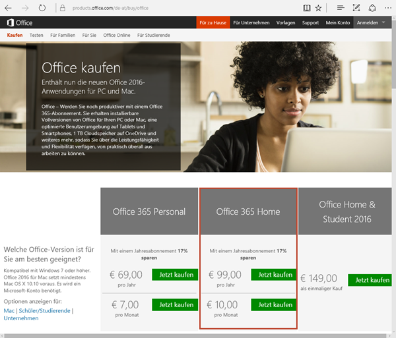Click the € 149,00 price text
The image size is (396, 338).
[319, 279]
